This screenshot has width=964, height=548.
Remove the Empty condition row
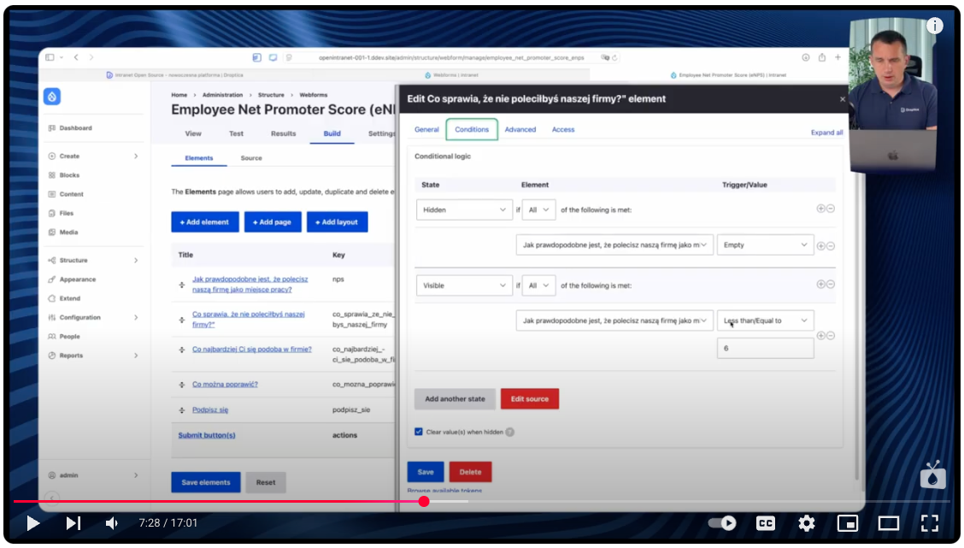tap(831, 246)
